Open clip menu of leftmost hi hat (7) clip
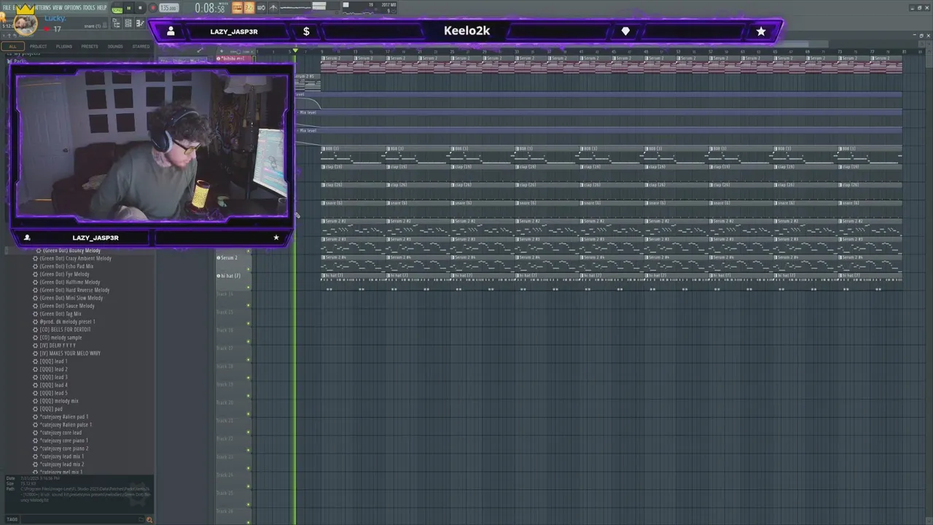Screen dimensions: 933x525 (324, 276)
